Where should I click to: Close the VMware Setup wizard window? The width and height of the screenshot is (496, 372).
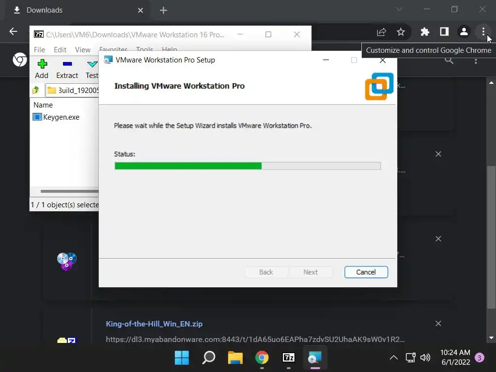pyautogui.click(x=383, y=60)
